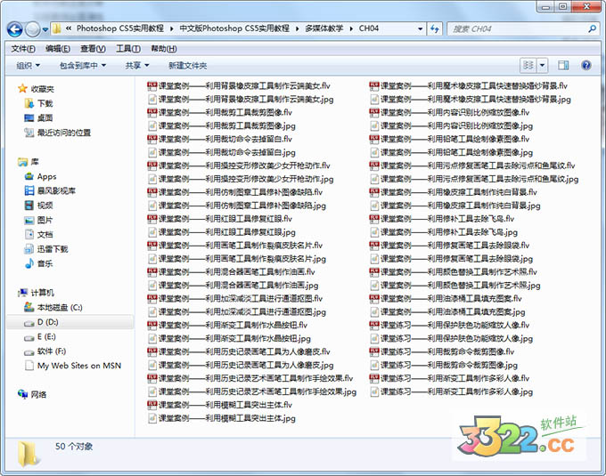The width and height of the screenshot is (606, 476).
Task: Open the 文件(F) menu
Action: click(22, 48)
